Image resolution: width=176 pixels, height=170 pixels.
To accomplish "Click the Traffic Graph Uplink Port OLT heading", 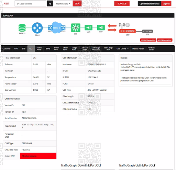I will tap(137, 166).
